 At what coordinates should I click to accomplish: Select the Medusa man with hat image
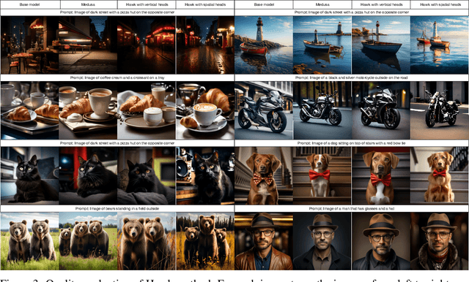[322, 241]
